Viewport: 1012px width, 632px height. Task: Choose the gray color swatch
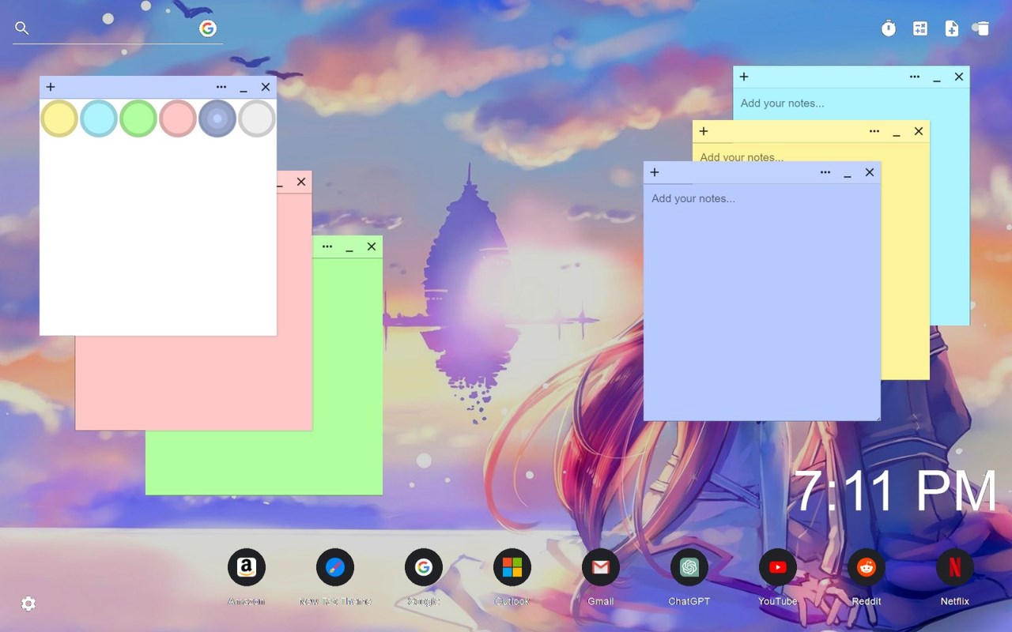(x=257, y=118)
